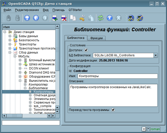This screenshot has height=133, width=167.
Task: Go back with the left arrow icon
Action: (x=36, y=18)
